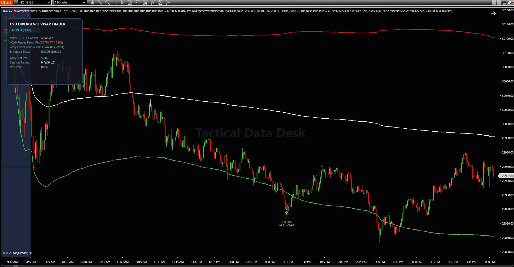Expand the 1 Minute interval dropdown
This screenshot has height=267, width=514.
pos(84,2)
